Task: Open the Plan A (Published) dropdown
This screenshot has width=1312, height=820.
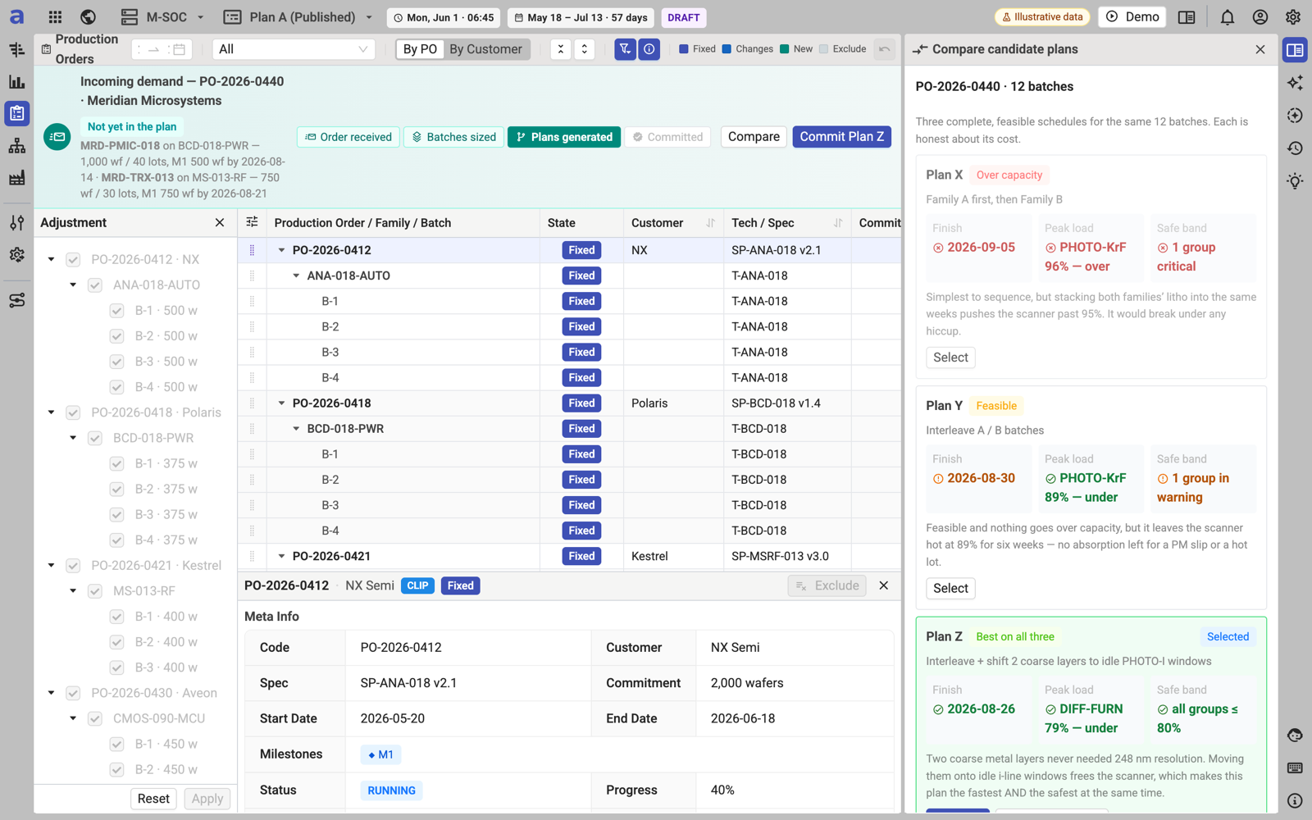Action: click(298, 17)
